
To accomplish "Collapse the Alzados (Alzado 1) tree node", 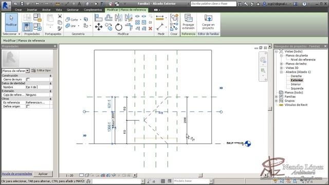I will [x=281, y=72].
